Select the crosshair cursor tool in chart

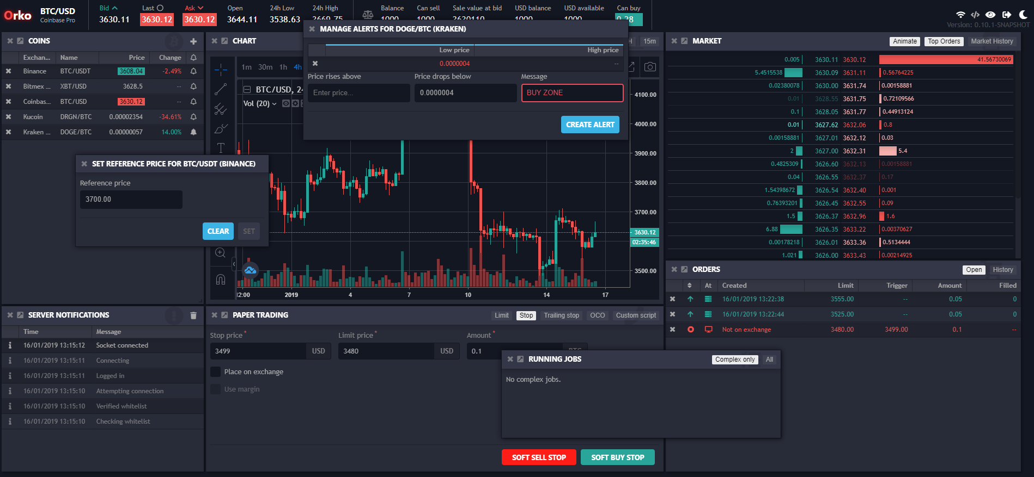221,69
